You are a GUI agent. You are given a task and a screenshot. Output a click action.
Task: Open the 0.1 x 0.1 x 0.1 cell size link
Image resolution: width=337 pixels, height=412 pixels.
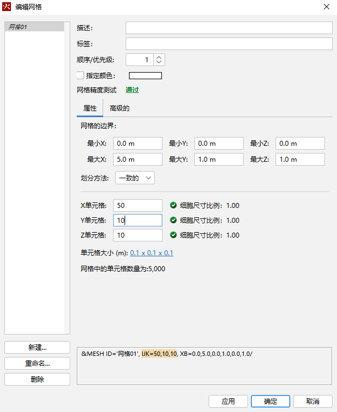(x=151, y=253)
